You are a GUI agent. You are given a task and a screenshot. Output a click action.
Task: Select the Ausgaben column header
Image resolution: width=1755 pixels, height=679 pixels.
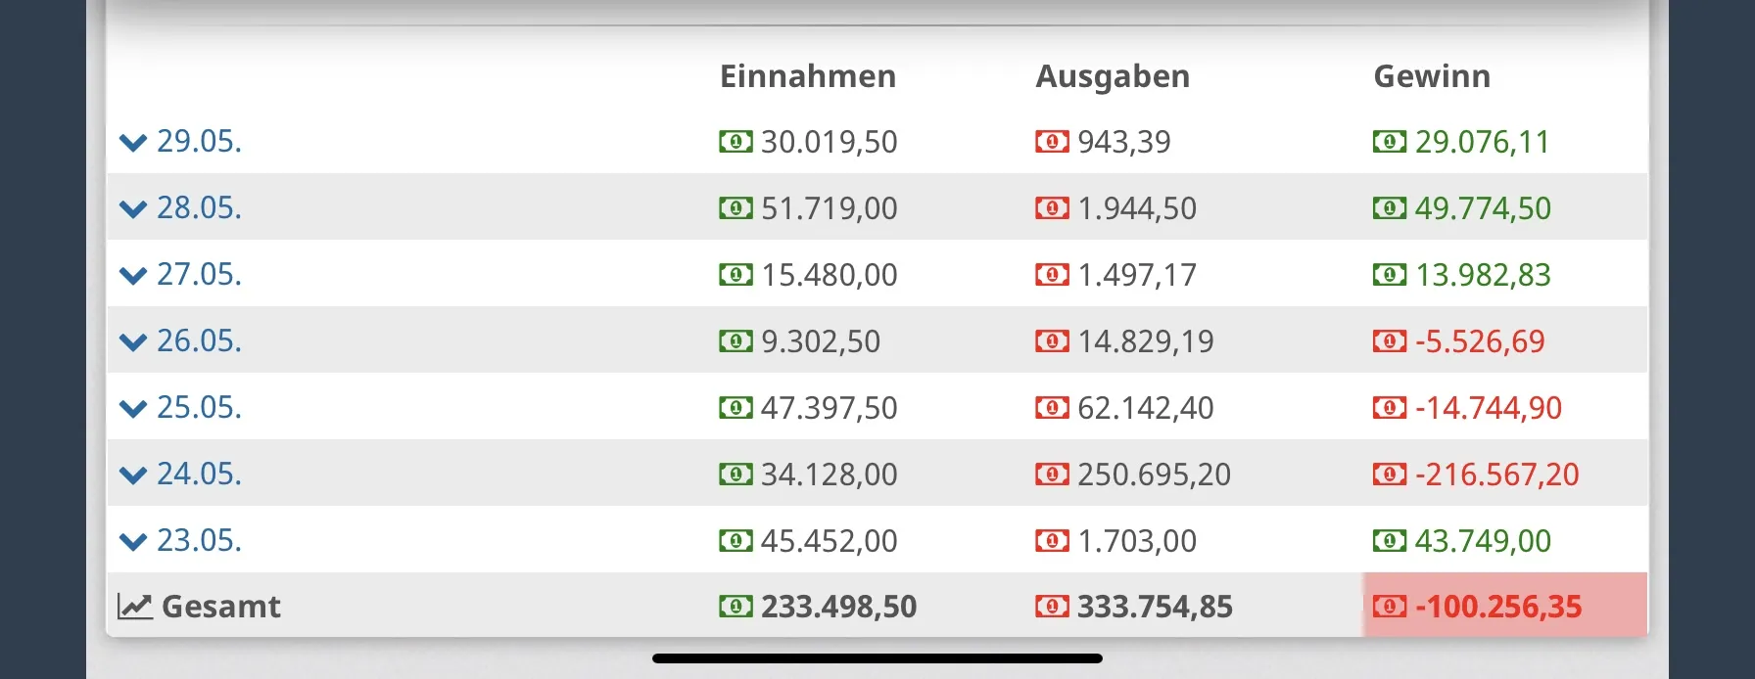coord(1113,76)
